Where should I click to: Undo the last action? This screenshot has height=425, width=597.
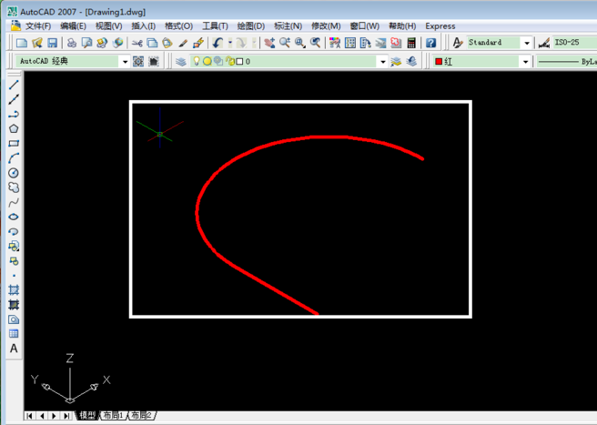pyautogui.click(x=218, y=43)
